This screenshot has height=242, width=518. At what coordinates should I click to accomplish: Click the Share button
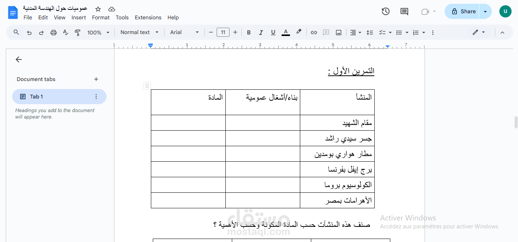[x=462, y=11]
